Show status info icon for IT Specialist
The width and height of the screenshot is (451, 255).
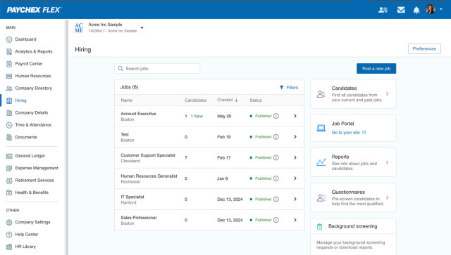tap(276, 199)
